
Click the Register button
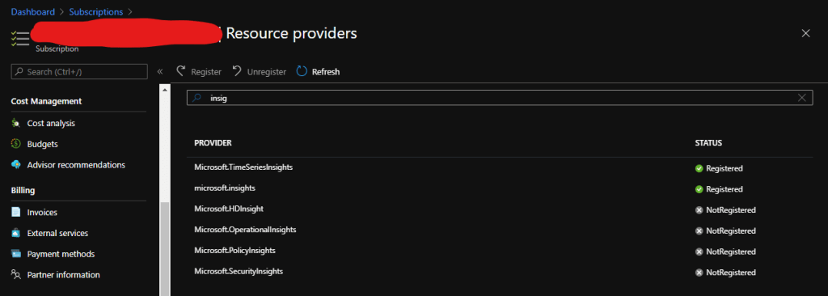pos(199,71)
